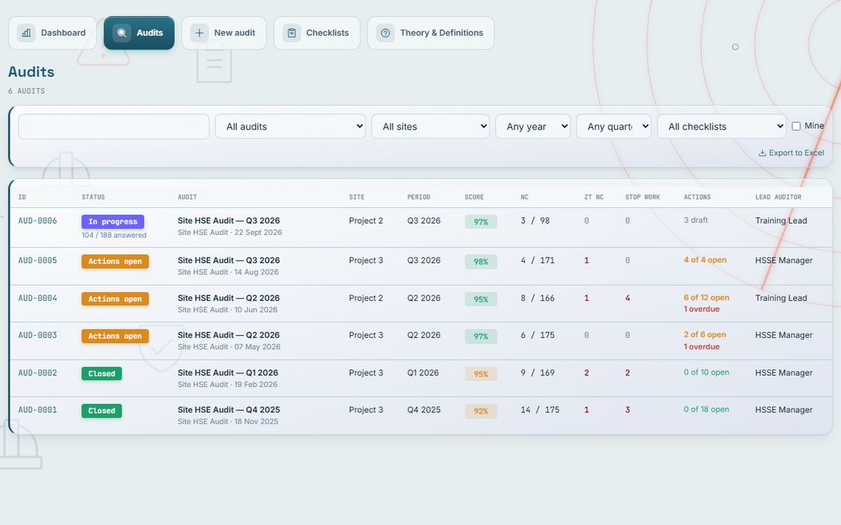
Task: Open audit AUD-0006
Action: click(x=38, y=221)
